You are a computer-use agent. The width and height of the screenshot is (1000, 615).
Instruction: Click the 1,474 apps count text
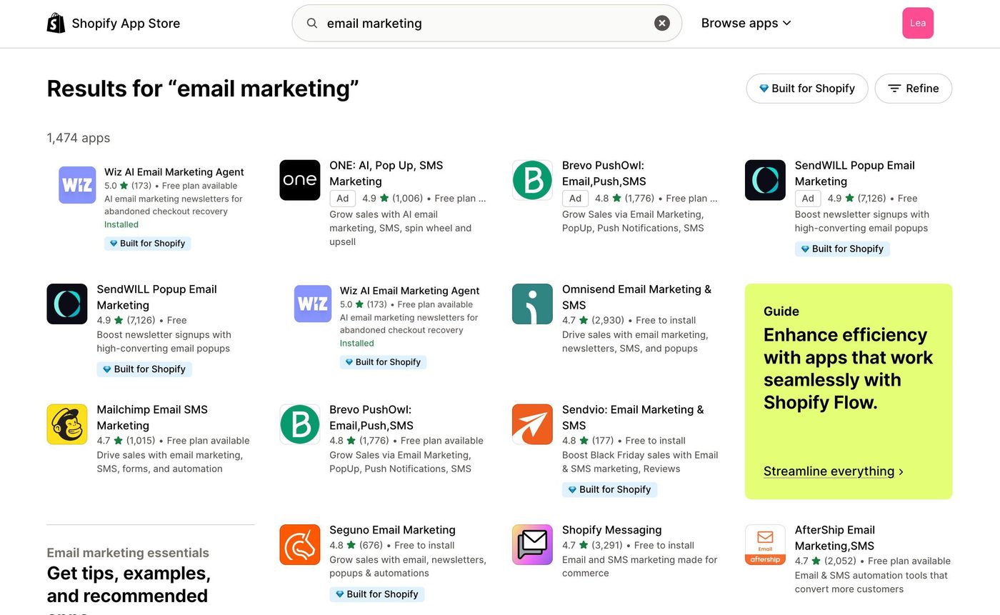click(x=79, y=138)
